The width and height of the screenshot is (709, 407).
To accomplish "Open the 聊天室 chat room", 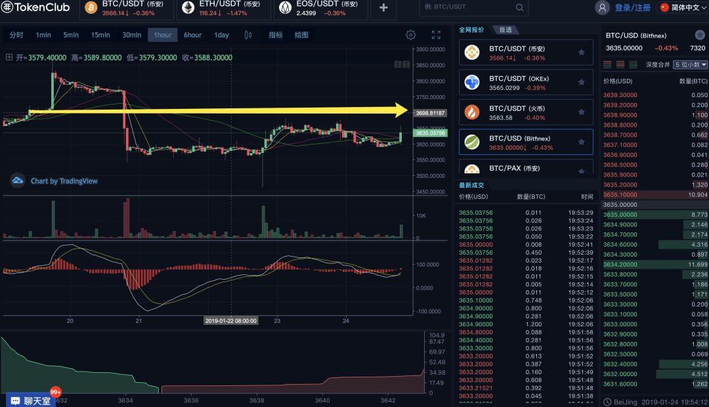I will [x=31, y=400].
